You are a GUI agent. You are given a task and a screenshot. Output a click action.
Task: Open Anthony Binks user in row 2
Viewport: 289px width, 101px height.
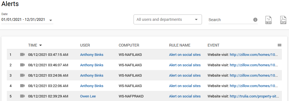(x=92, y=65)
